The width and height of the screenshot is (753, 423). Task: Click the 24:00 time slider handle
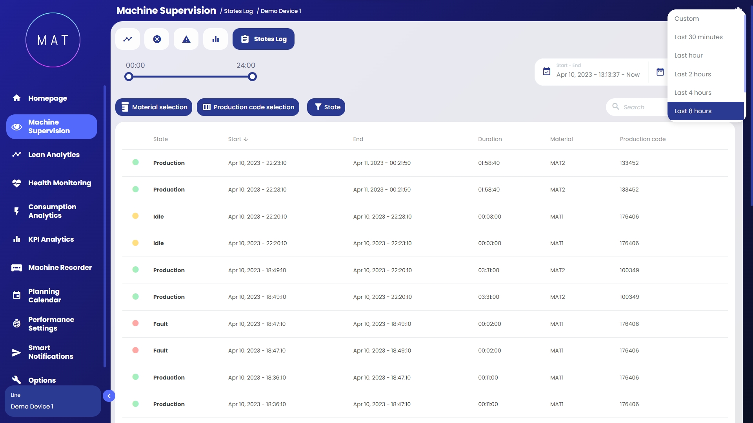pos(253,77)
